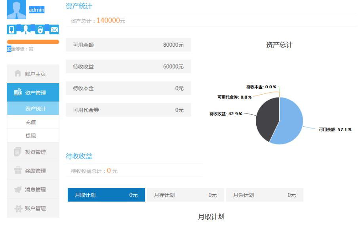Click the mobile phone verification icon
Viewport: 358px width, 226px height.
click(11, 30)
